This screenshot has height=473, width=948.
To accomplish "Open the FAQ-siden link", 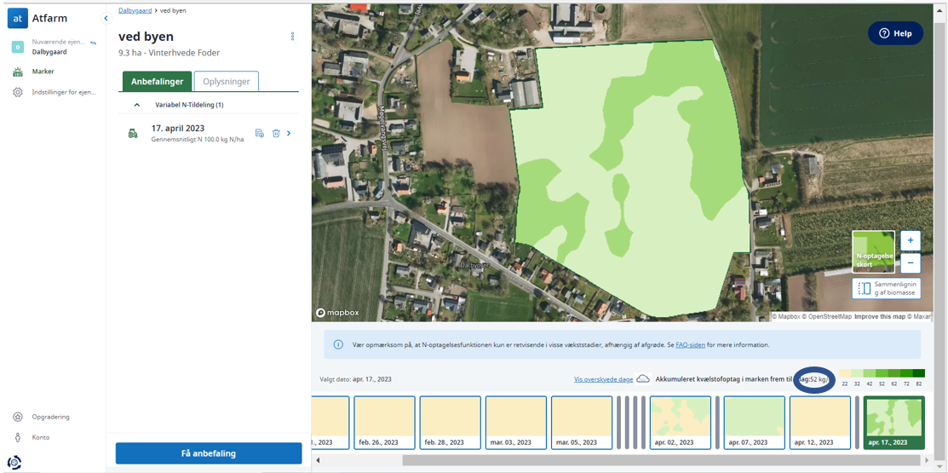I will coord(690,345).
